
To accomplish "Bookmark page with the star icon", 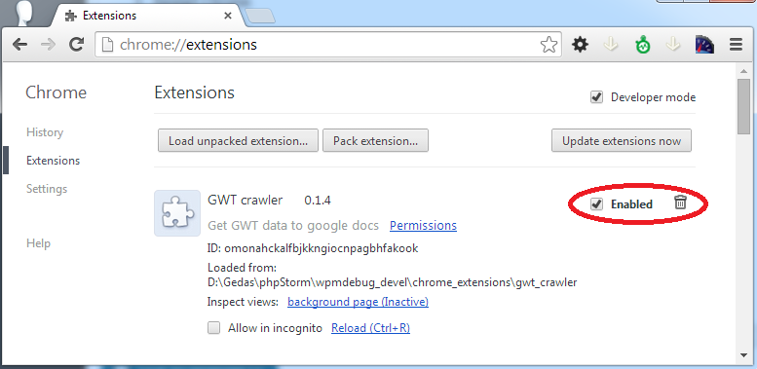I will (x=549, y=45).
